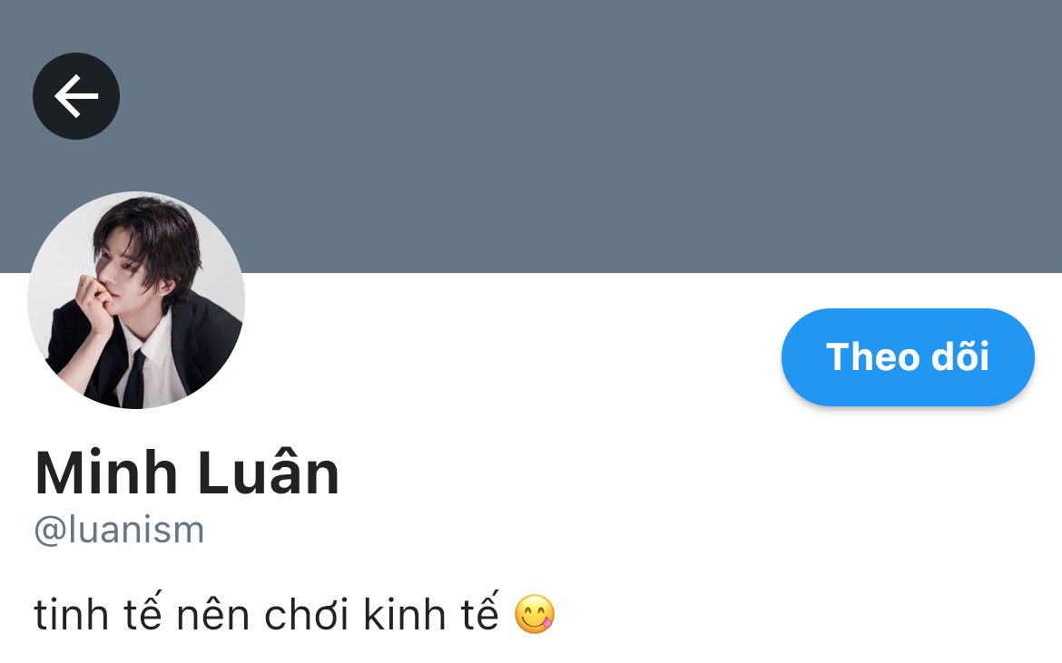Tap the at-sign of the luanism handle

(x=49, y=531)
